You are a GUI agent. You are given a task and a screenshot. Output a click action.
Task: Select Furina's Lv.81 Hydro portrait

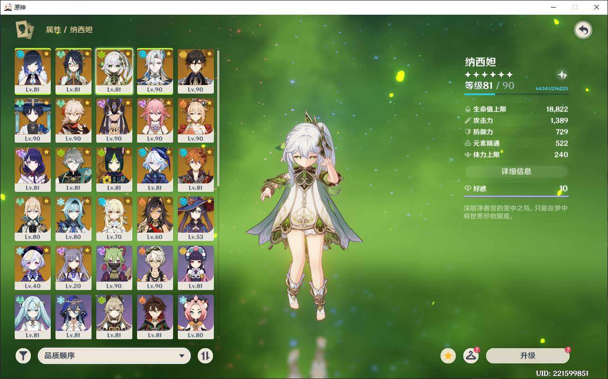(x=155, y=170)
